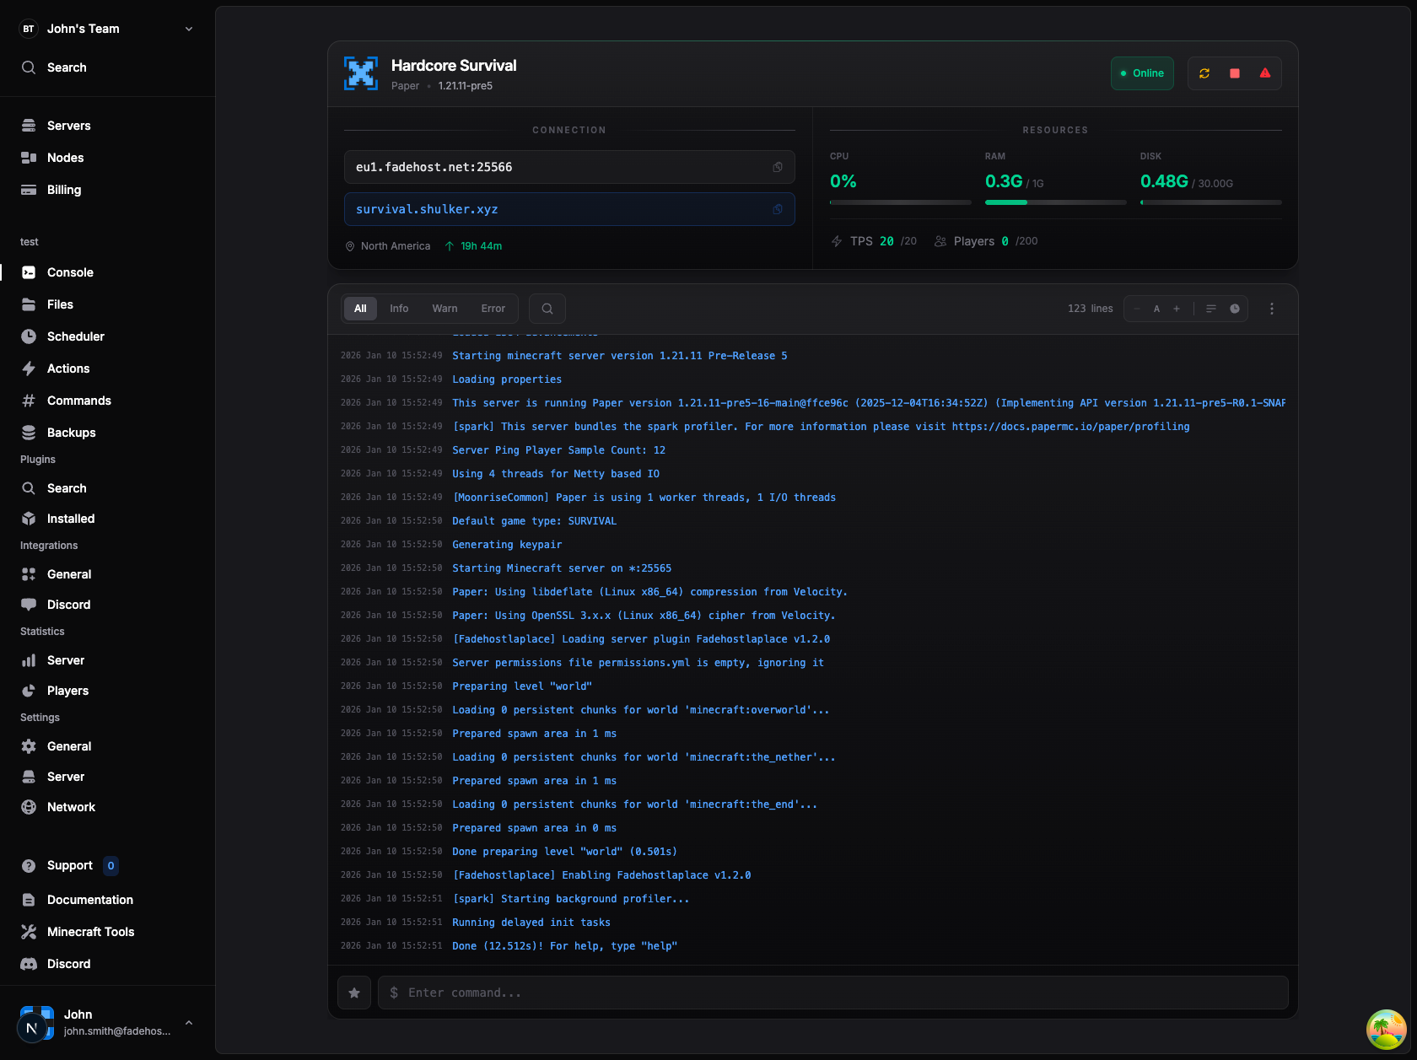Open console more options menu (three dots)

(x=1272, y=309)
